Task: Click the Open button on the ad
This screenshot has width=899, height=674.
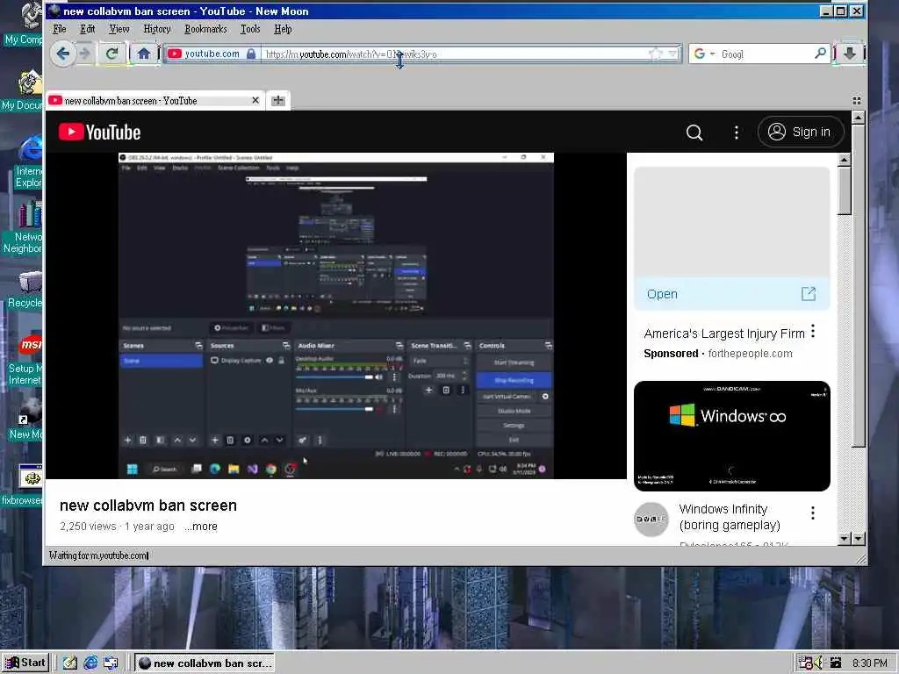Action: click(662, 294)
